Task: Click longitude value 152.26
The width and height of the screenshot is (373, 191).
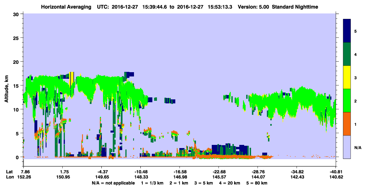Action: click(24, 177)
